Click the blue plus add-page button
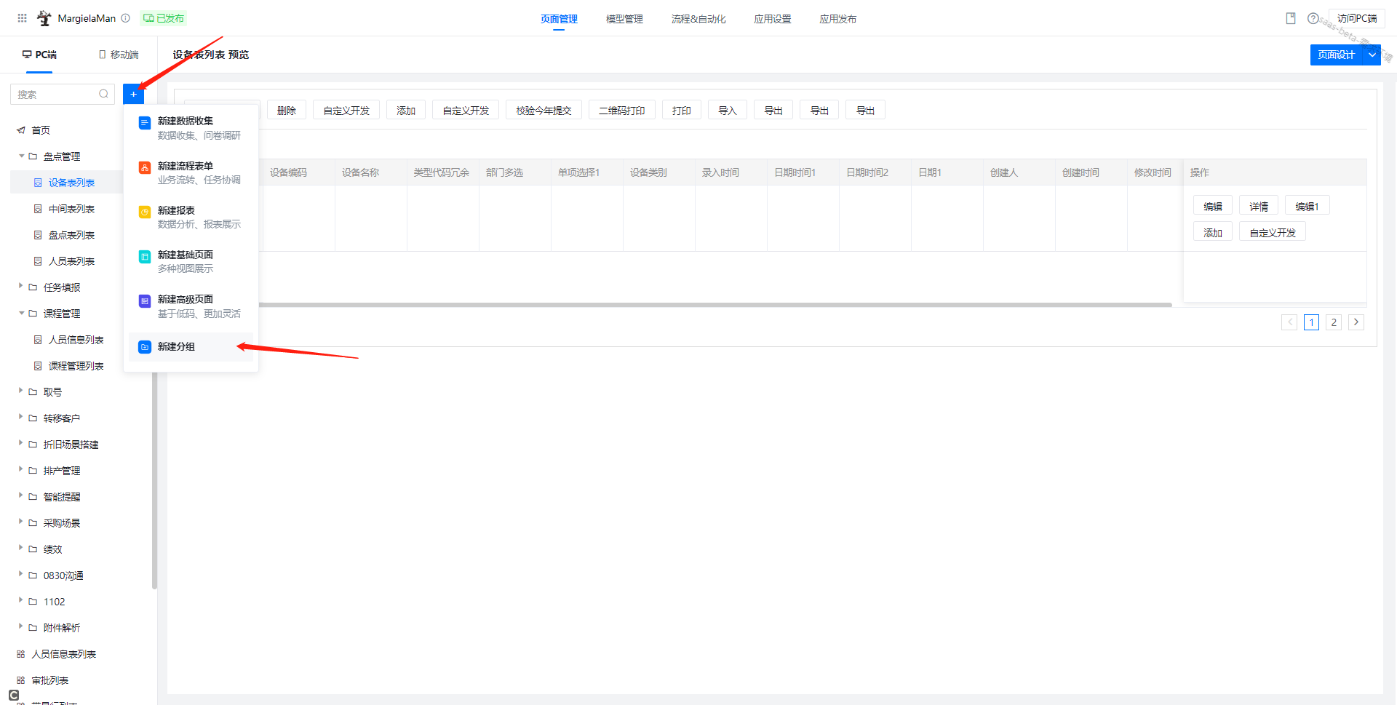The image size is (1397, 705). 133,94
